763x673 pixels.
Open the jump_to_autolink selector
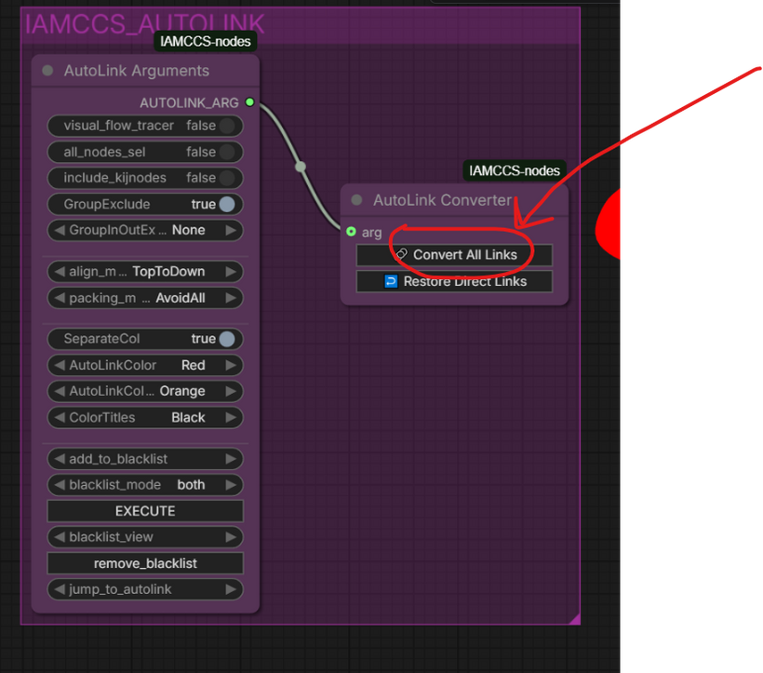pos(145,589)
